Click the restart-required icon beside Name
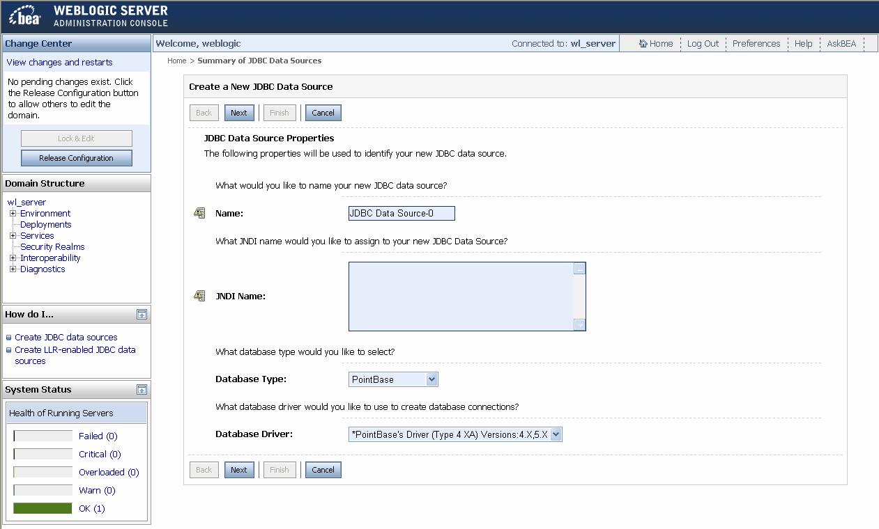The width and height of the screenshot is (879, 529). coord(199,213)
